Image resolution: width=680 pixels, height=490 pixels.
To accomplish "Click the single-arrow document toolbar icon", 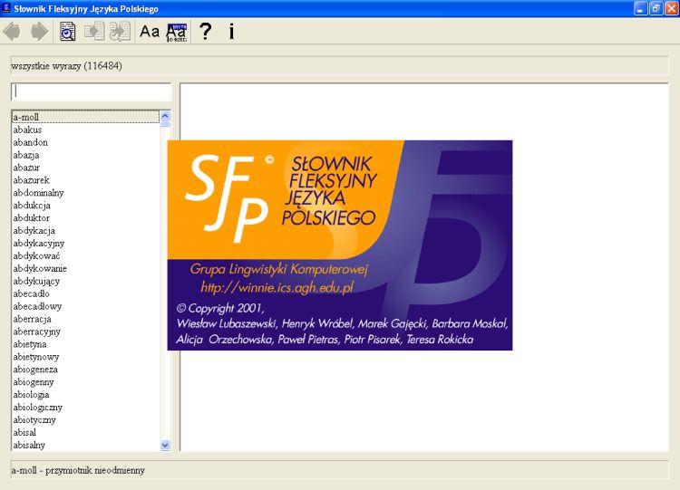I will pyautogui.click(x=94, y=31).
